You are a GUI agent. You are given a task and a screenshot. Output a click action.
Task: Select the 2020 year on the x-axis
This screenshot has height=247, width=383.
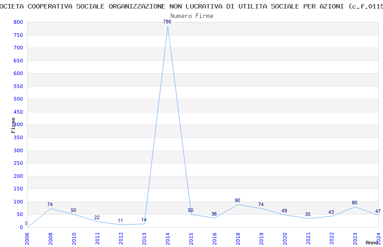coord(285,239)
